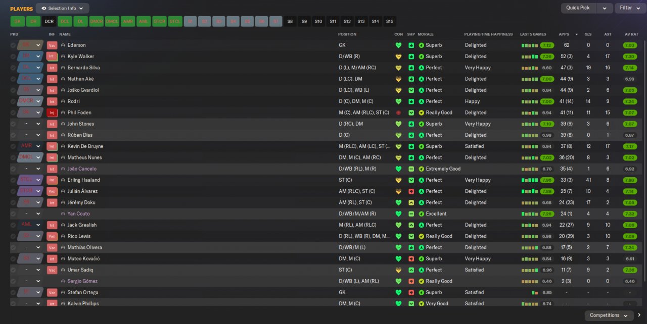Image resolution: width=647 pixels, height=324 pixels.
Task: Toggle the picked checkmark for Erling Haaland
Action: click(13, 180)
